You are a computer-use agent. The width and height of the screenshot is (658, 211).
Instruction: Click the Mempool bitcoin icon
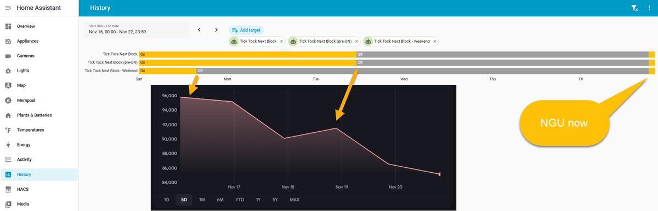tap(8, 101)
